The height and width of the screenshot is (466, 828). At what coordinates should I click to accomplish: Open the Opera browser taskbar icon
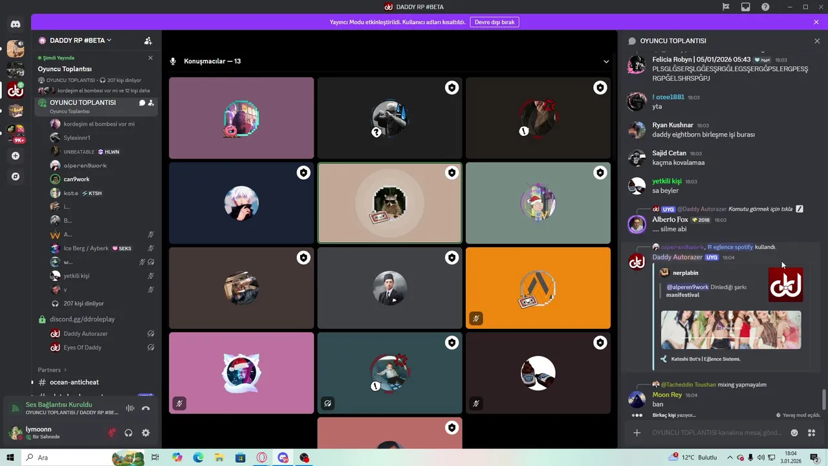(x=262, y=458)
